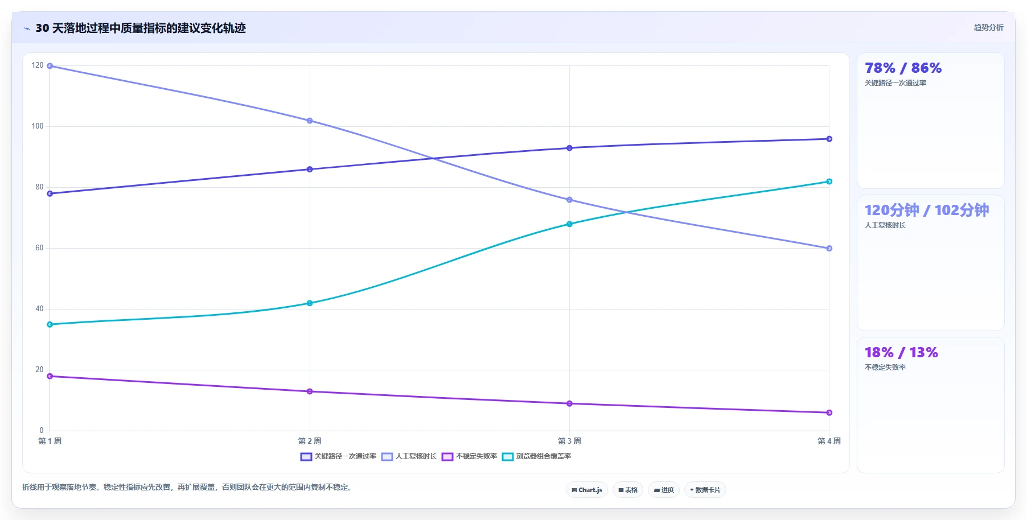The image size is (1027, 520).
Task: Hide the 不稳定失败率 series via legend
Action: coord(469,456)
